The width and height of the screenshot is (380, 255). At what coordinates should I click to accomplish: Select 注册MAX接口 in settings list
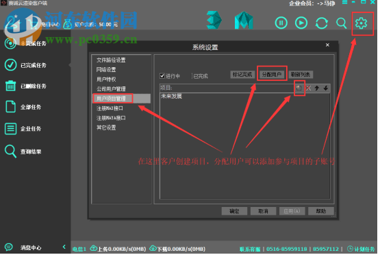[x=110, y=108]
